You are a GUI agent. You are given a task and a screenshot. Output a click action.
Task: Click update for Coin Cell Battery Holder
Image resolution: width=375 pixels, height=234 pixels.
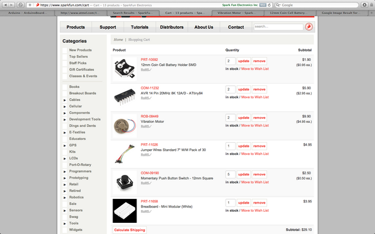click(x=244, y=61)
